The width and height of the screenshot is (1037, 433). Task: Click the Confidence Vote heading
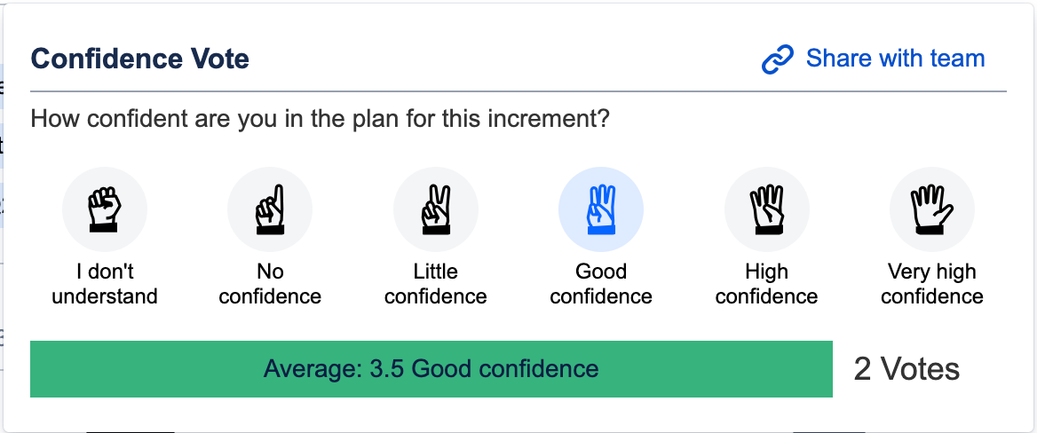click(x=140, y=59)
